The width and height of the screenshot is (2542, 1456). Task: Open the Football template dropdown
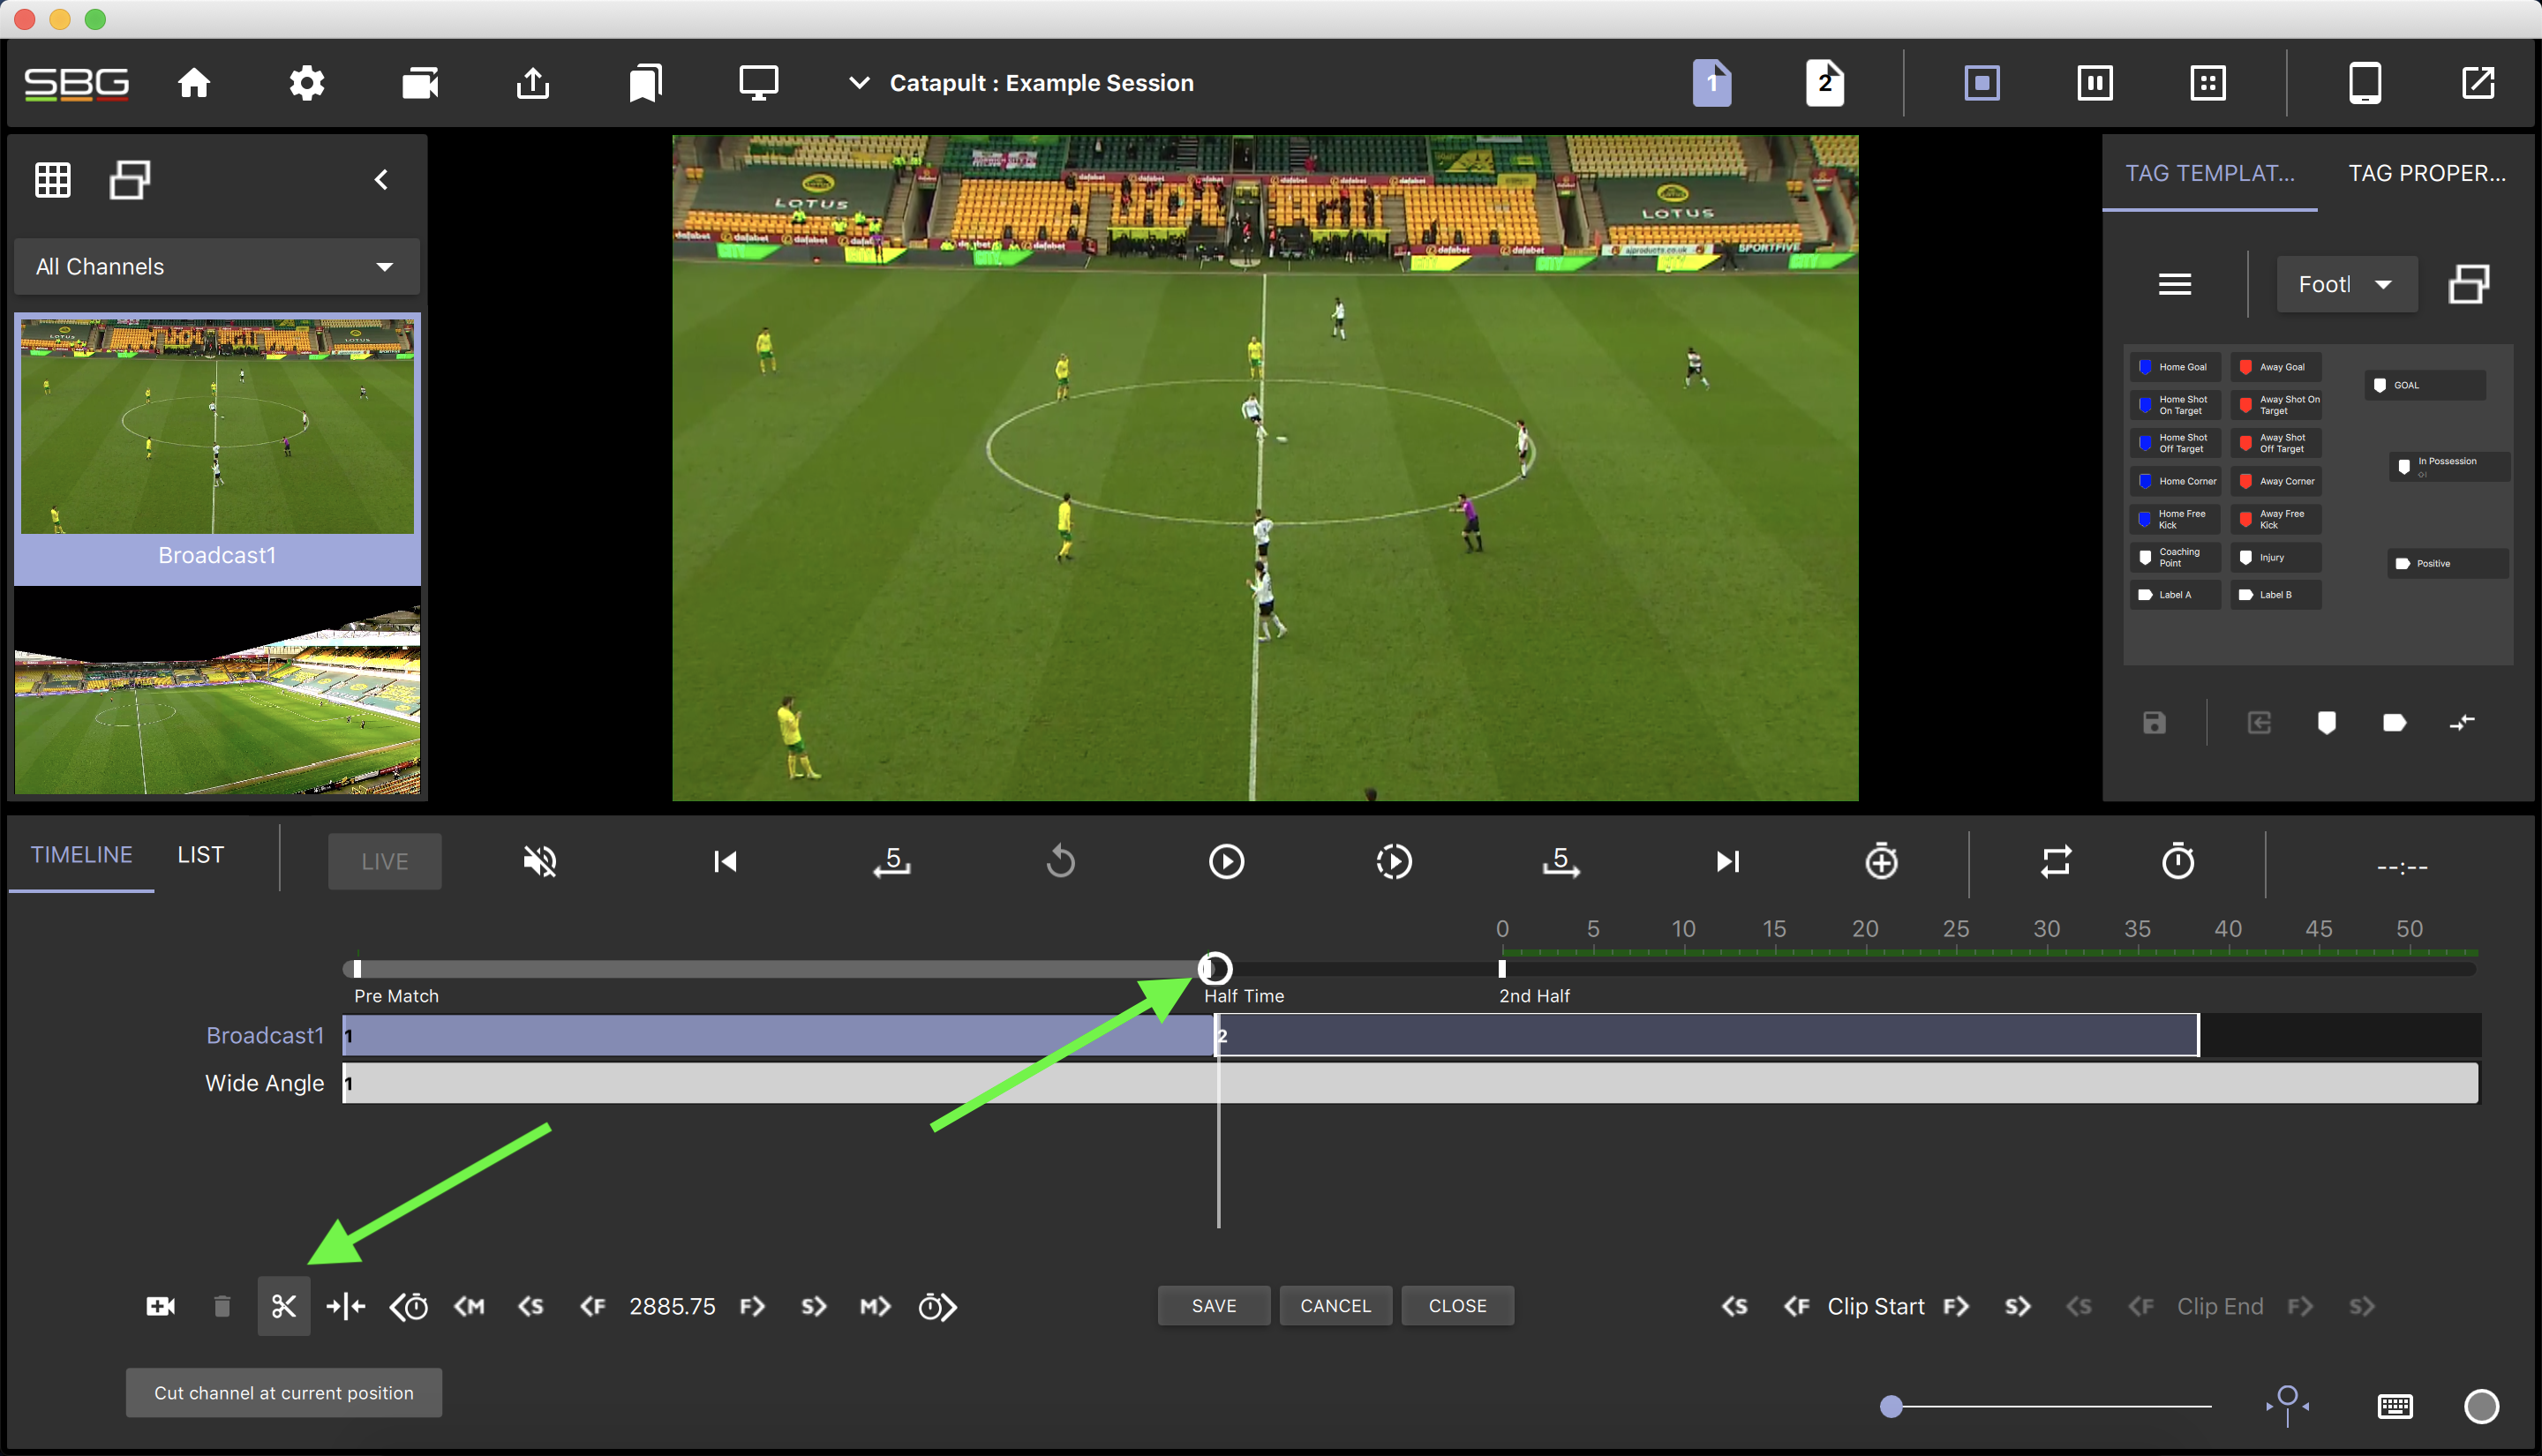[2347, 284]
